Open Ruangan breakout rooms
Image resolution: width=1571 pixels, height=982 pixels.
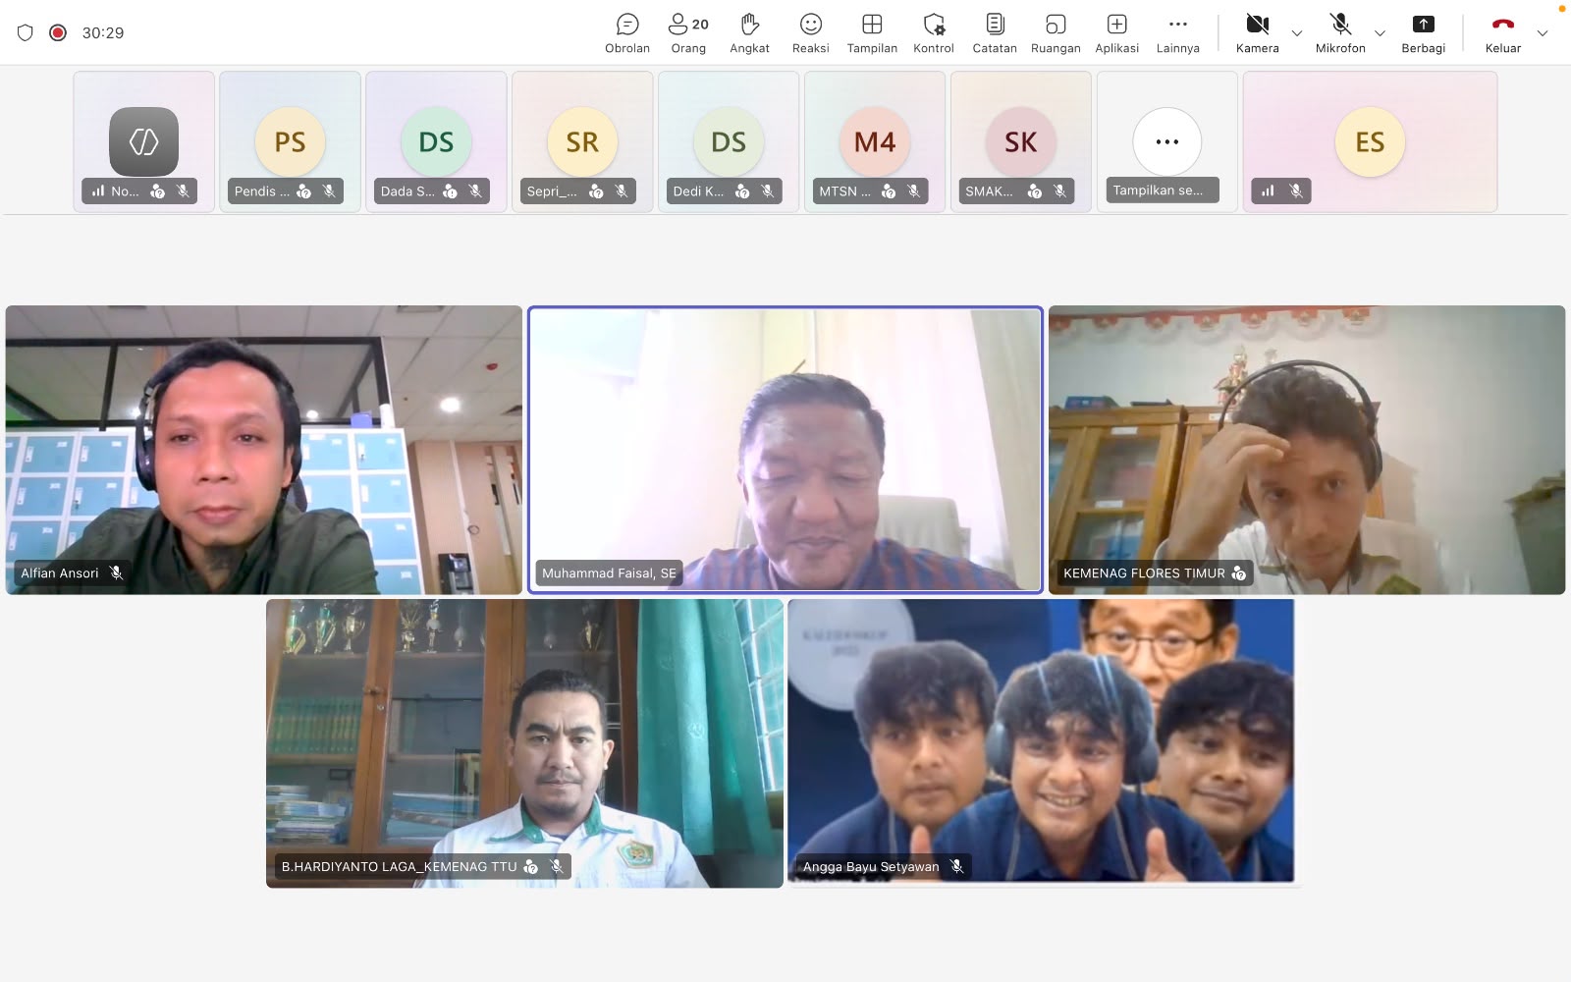[x=1056, y=33]
